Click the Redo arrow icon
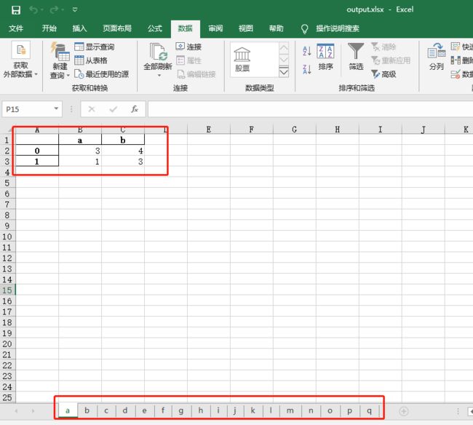Screen dimensions: 473x425 (54, 10)
